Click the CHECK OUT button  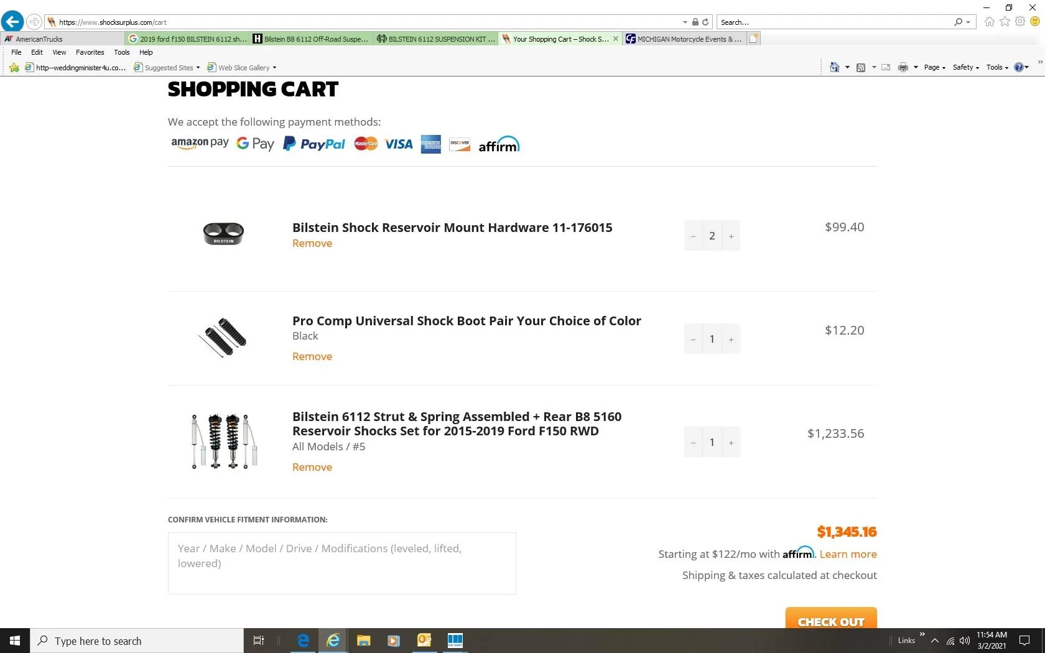tap(831, 621)
